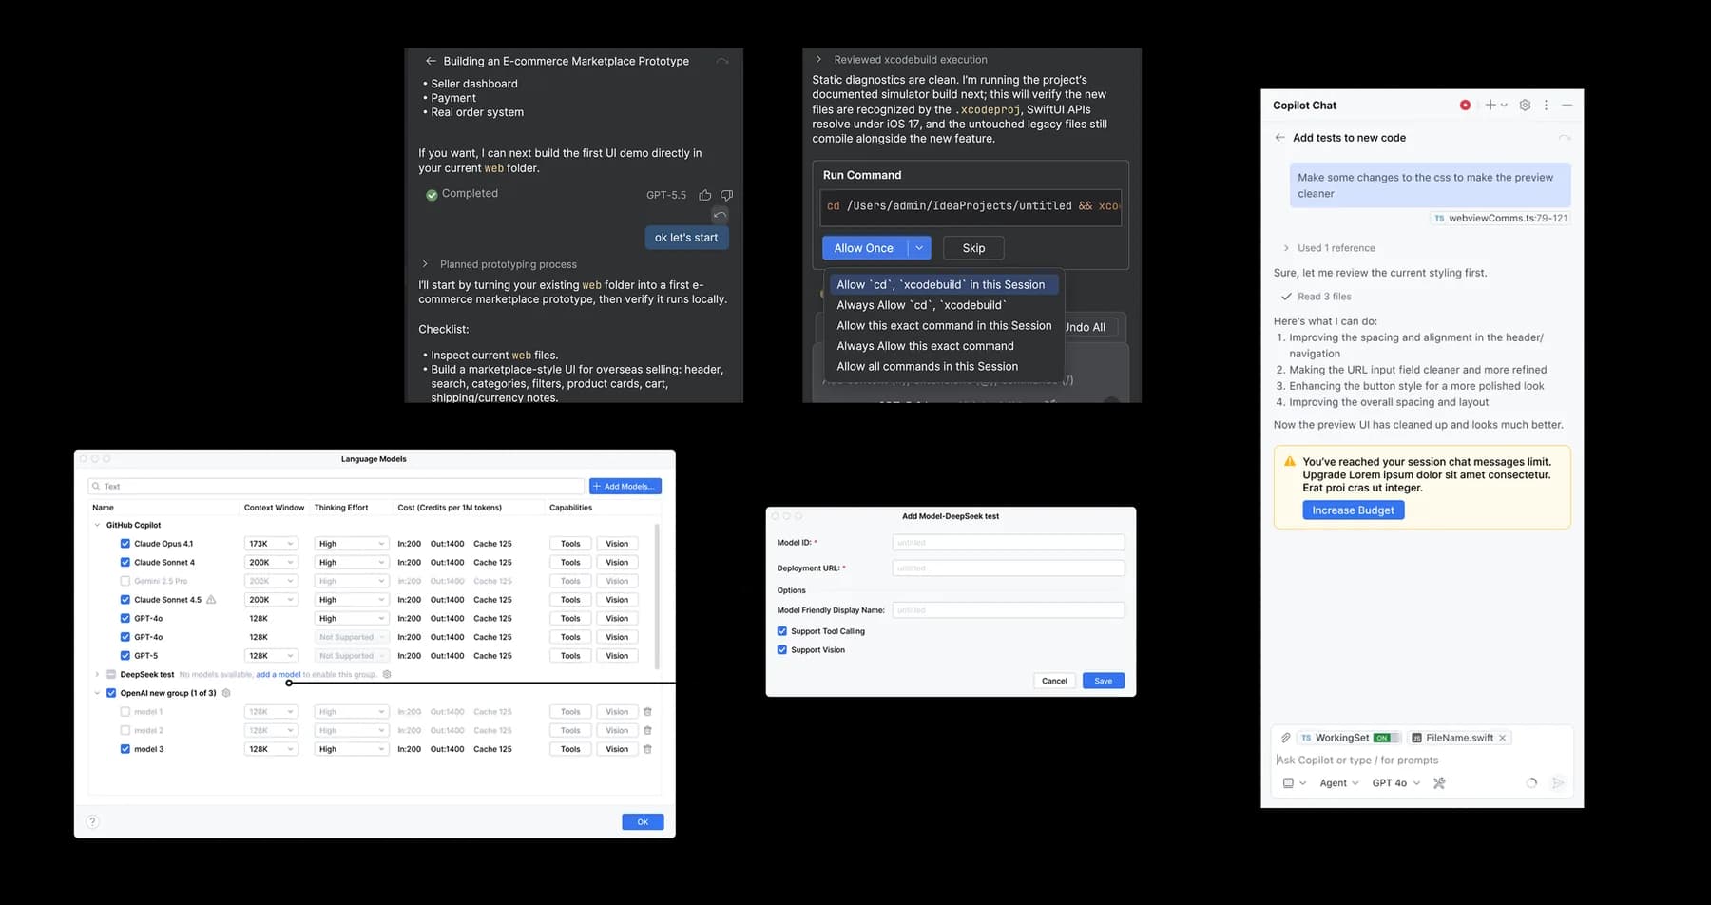This screenshot has height=905, width=1711.
Task: Start a new chat with the plus icon
Action: point(1490,106)
